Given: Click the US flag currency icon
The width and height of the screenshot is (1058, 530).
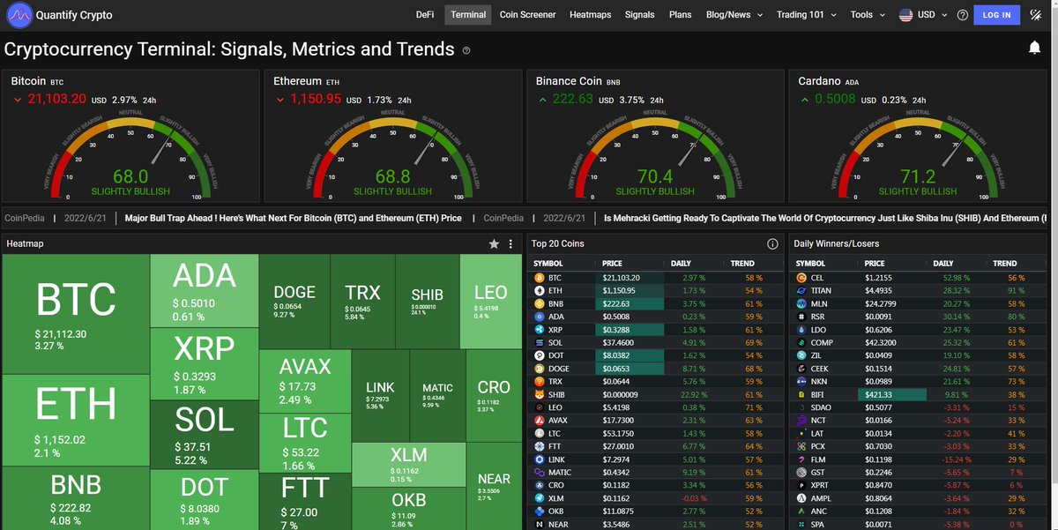Looking at the screenshot, I should (x=905, y=14).
